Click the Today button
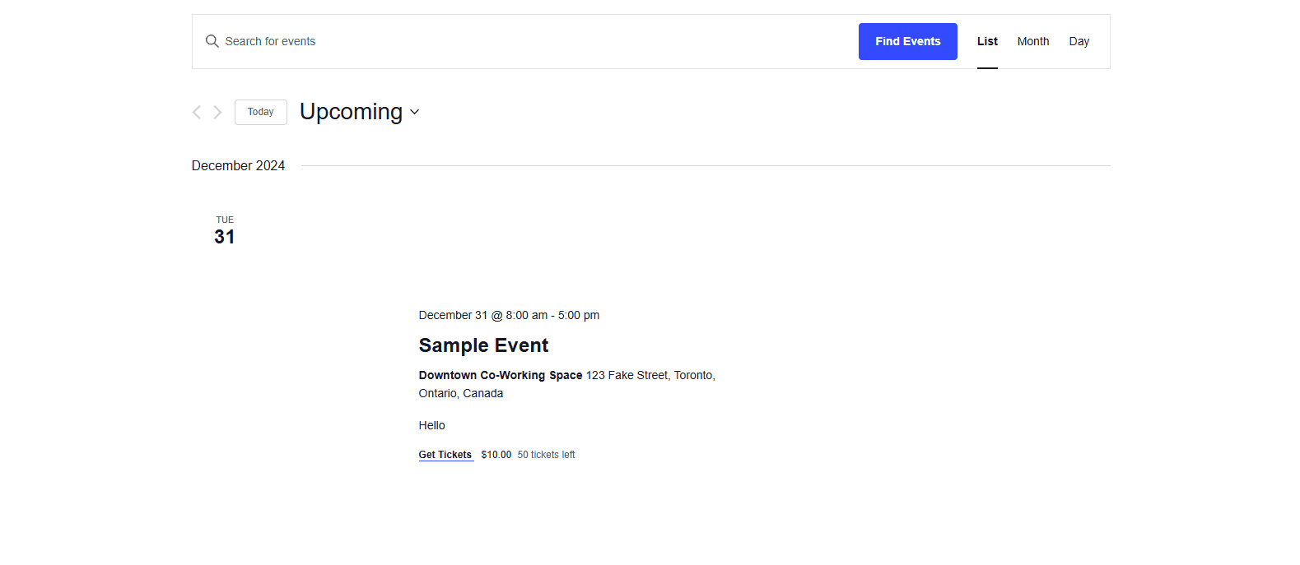This screenshot has height=565, width=1300. coord(260,112)
